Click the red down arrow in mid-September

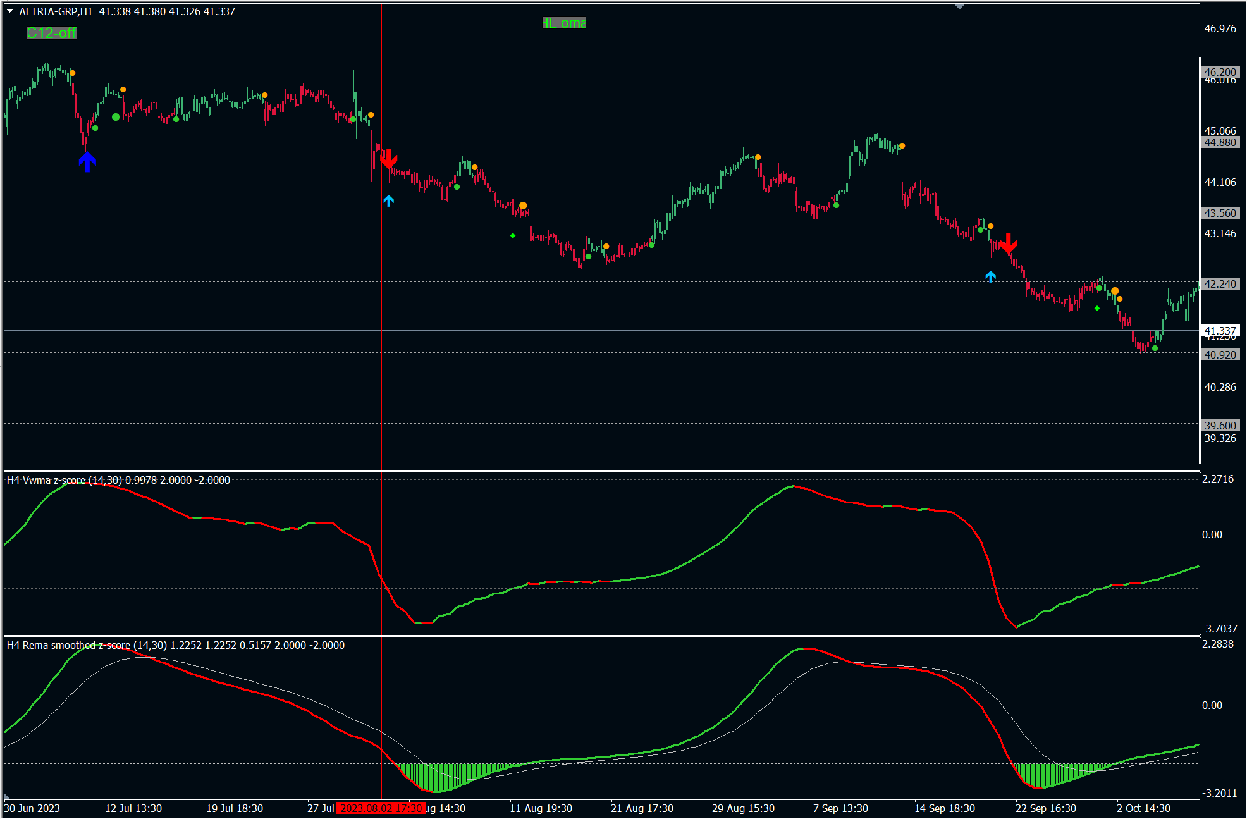tap(1008, 243)
